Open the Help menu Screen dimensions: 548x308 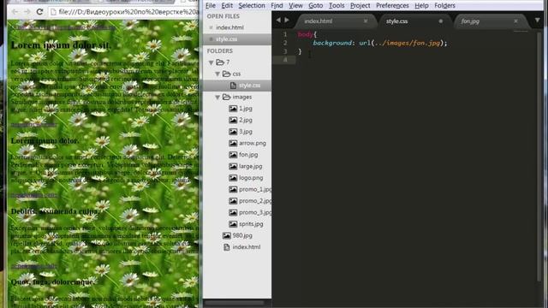coord(421,6)
